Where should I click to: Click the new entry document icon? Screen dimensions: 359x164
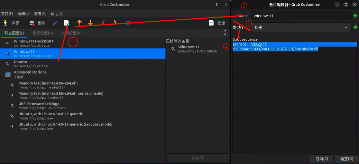(66, 23)
